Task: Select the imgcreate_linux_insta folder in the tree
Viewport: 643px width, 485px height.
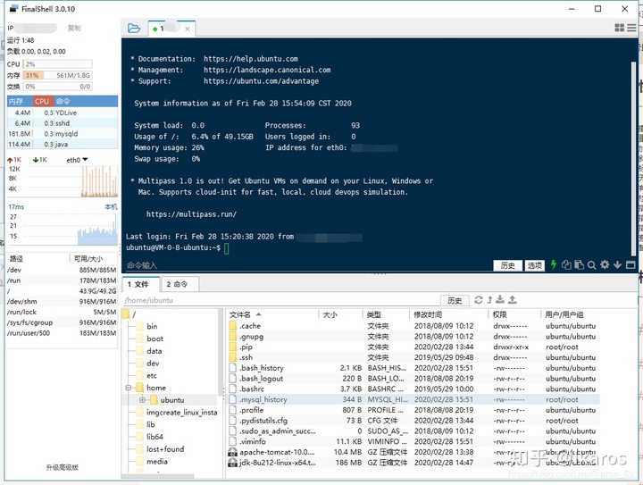Action: tap(181, 412)
